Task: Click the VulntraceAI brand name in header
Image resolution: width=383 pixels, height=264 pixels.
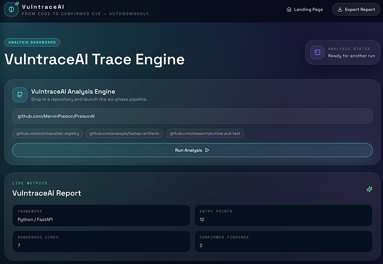Action: pyautogui.click(x=43, y=7)
